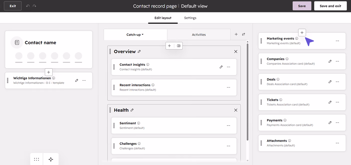
Task: Click the Exit button
Action: pos(13,6)
